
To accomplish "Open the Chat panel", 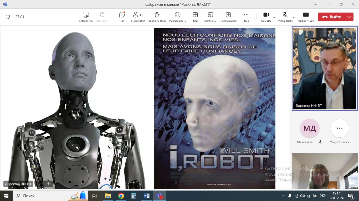I will coord(122,17).
